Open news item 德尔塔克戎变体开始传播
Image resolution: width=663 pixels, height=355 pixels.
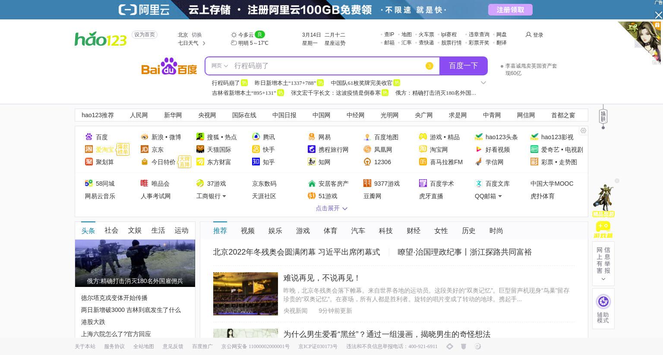point(114,298)
